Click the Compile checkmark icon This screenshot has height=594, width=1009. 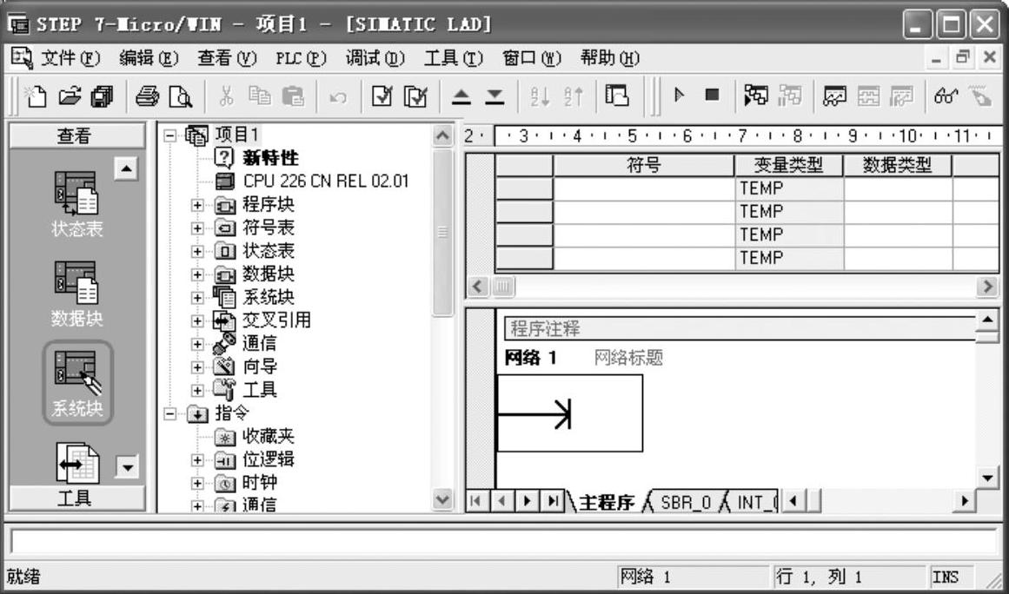(x=383, y=96)
